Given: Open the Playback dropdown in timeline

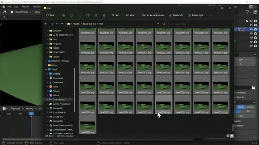Looking at the screenshot, I should pyautogui.click(x=17, y=108).
